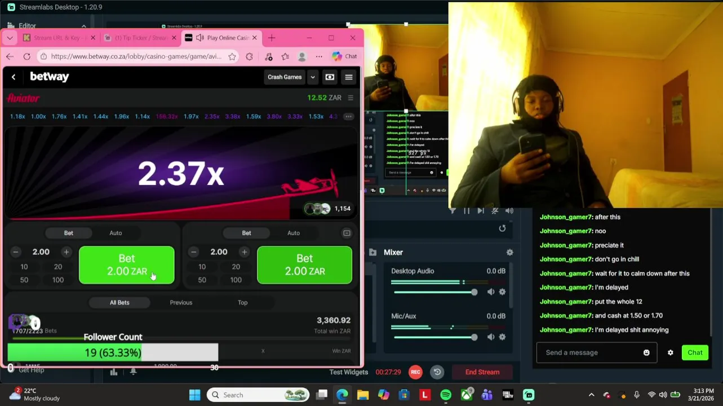The width and height of the screenshot is (723, 406).
Task: Click the Windows Start button
Action: coord(194,395)
